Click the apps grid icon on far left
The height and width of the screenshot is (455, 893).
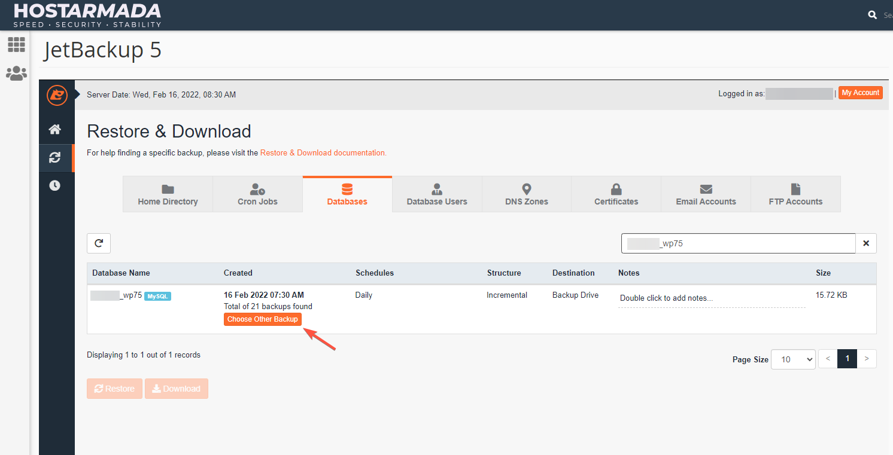[16, 45]
